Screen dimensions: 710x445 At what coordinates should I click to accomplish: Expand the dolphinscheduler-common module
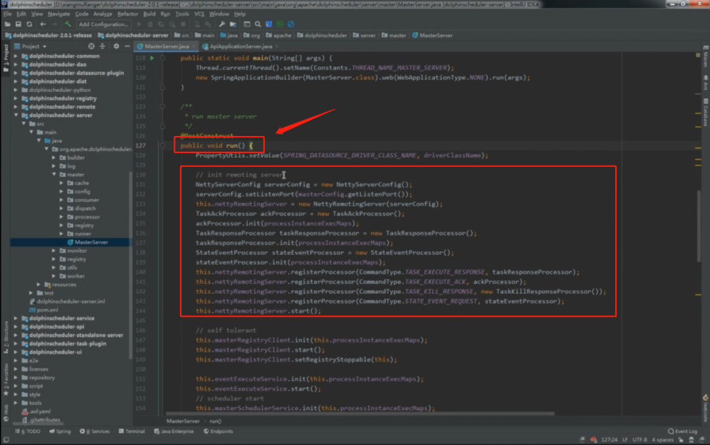tap(16, 56)
